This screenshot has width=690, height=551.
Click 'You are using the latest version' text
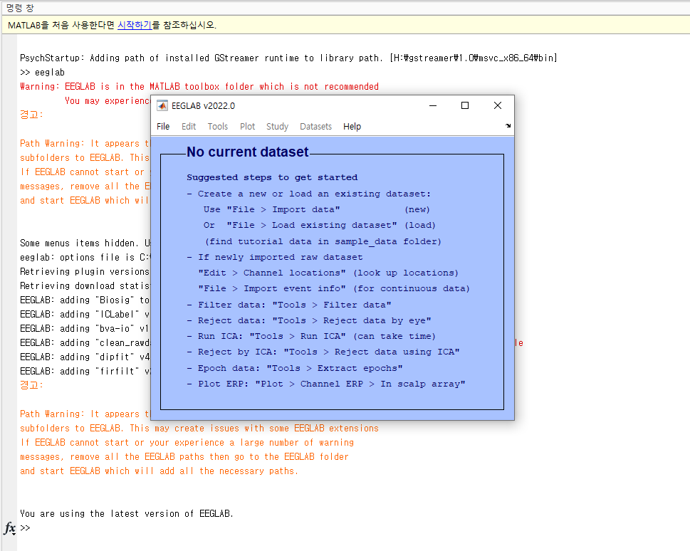pyautogui.click(x=127, y=513)
